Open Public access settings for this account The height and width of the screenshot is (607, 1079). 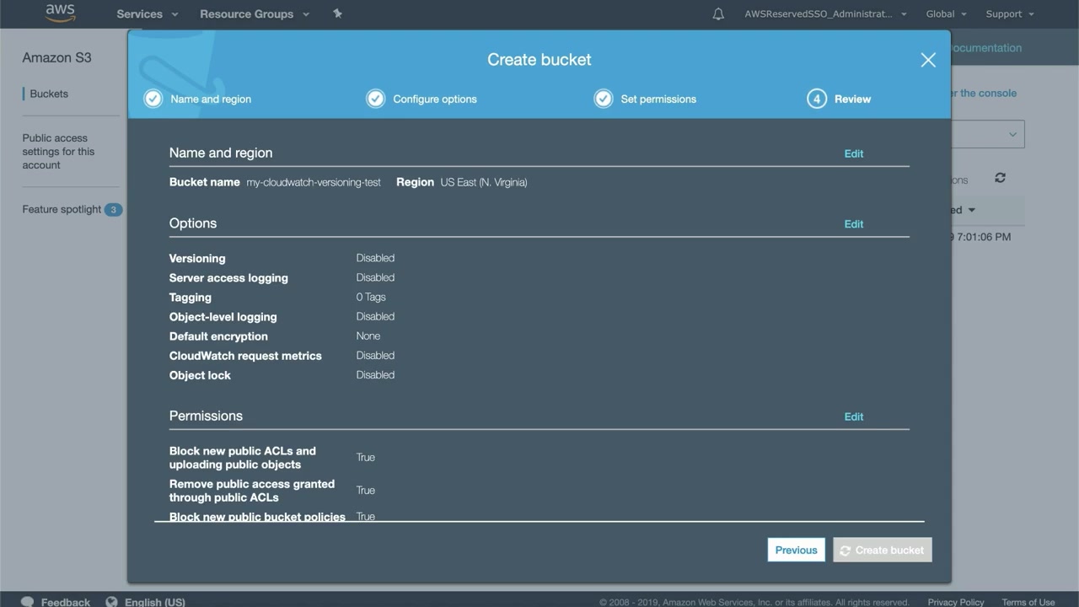tap(58, 152)
